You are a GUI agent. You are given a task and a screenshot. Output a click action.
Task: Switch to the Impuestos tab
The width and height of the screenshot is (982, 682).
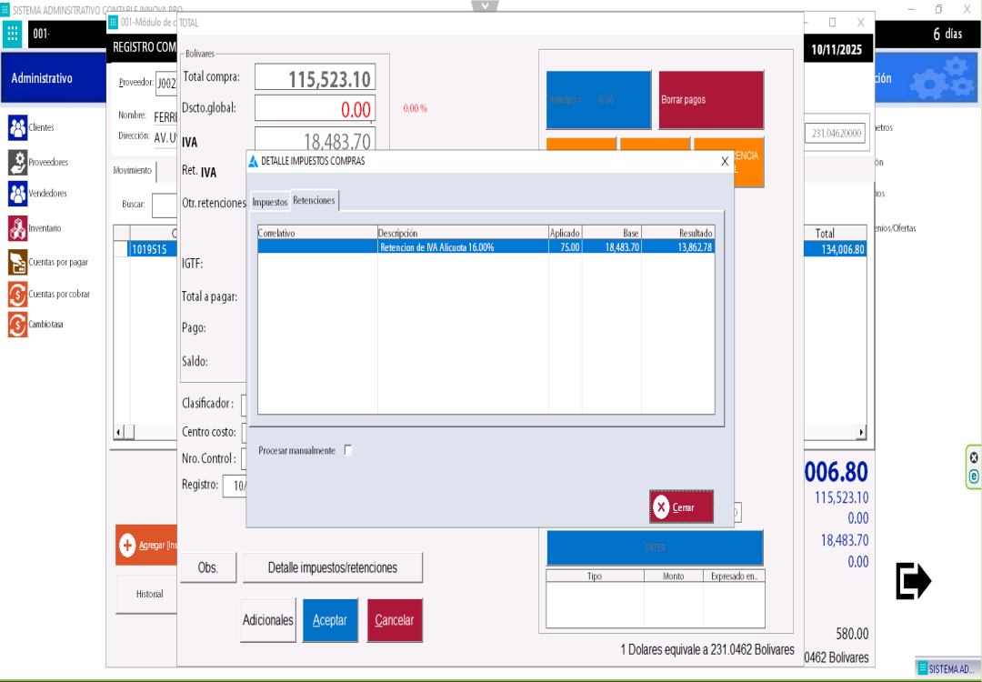click(x=270, y=202)
